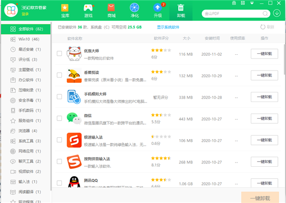This screenshot has height=203, width=286.
Task: Check the box for 优惠大师
Action: coord(59,54)
